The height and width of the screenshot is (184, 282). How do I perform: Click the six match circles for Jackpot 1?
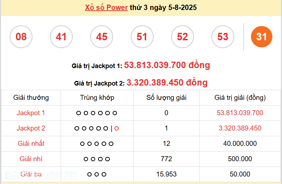[x=97, y=113]
